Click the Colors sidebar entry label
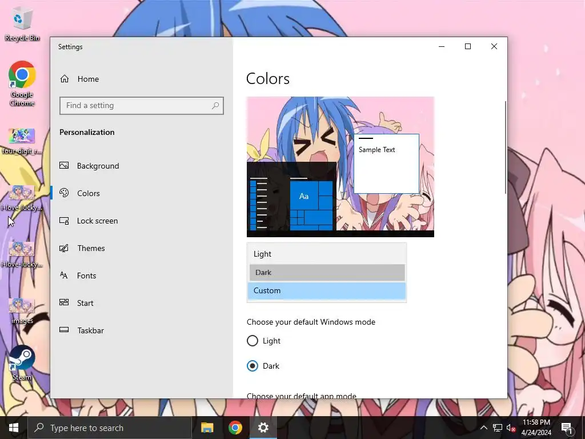Image resolution: width=585 pixels, height=439 pixels. (89, 193)
